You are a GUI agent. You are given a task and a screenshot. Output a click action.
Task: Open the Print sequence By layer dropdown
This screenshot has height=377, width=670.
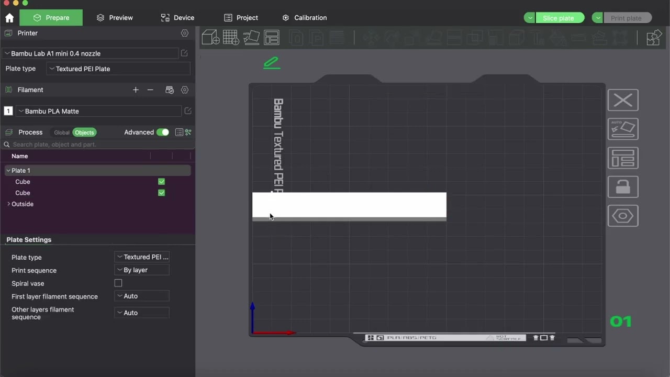(x=142, y=270)
